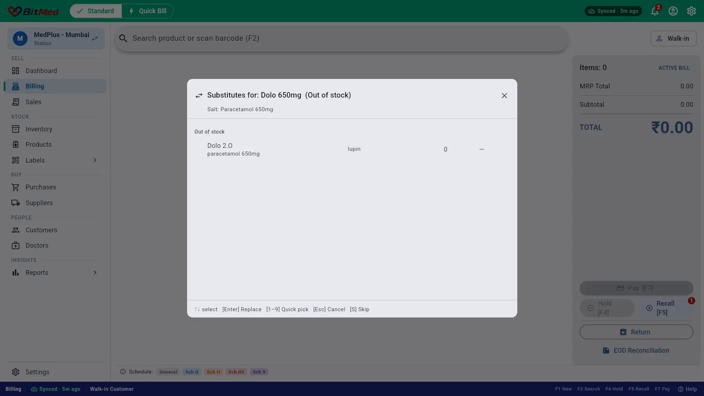
Task: Click the Products medical icon
Action: point(15,145)
